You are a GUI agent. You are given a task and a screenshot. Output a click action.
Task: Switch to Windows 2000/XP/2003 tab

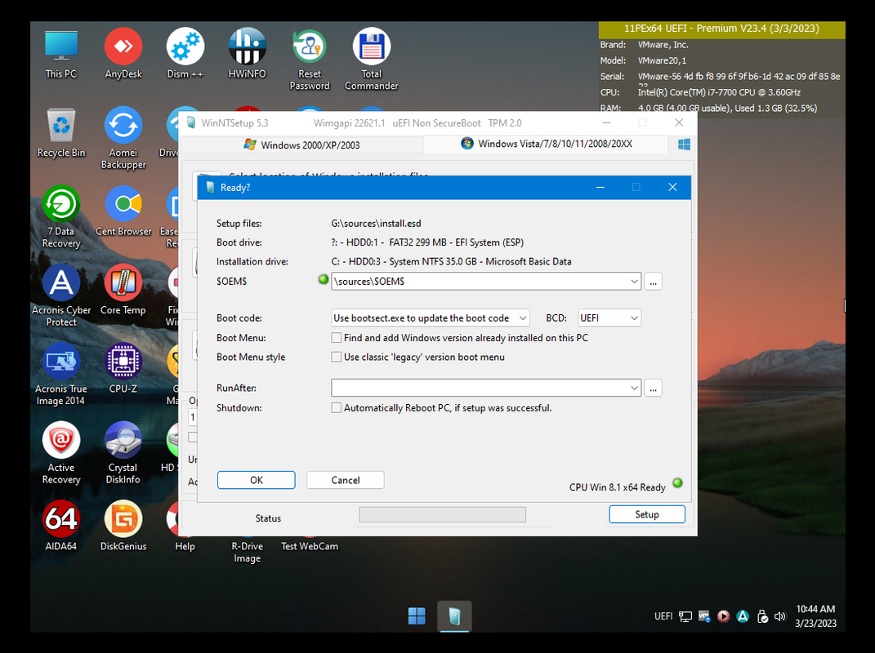tap(302, 145)
